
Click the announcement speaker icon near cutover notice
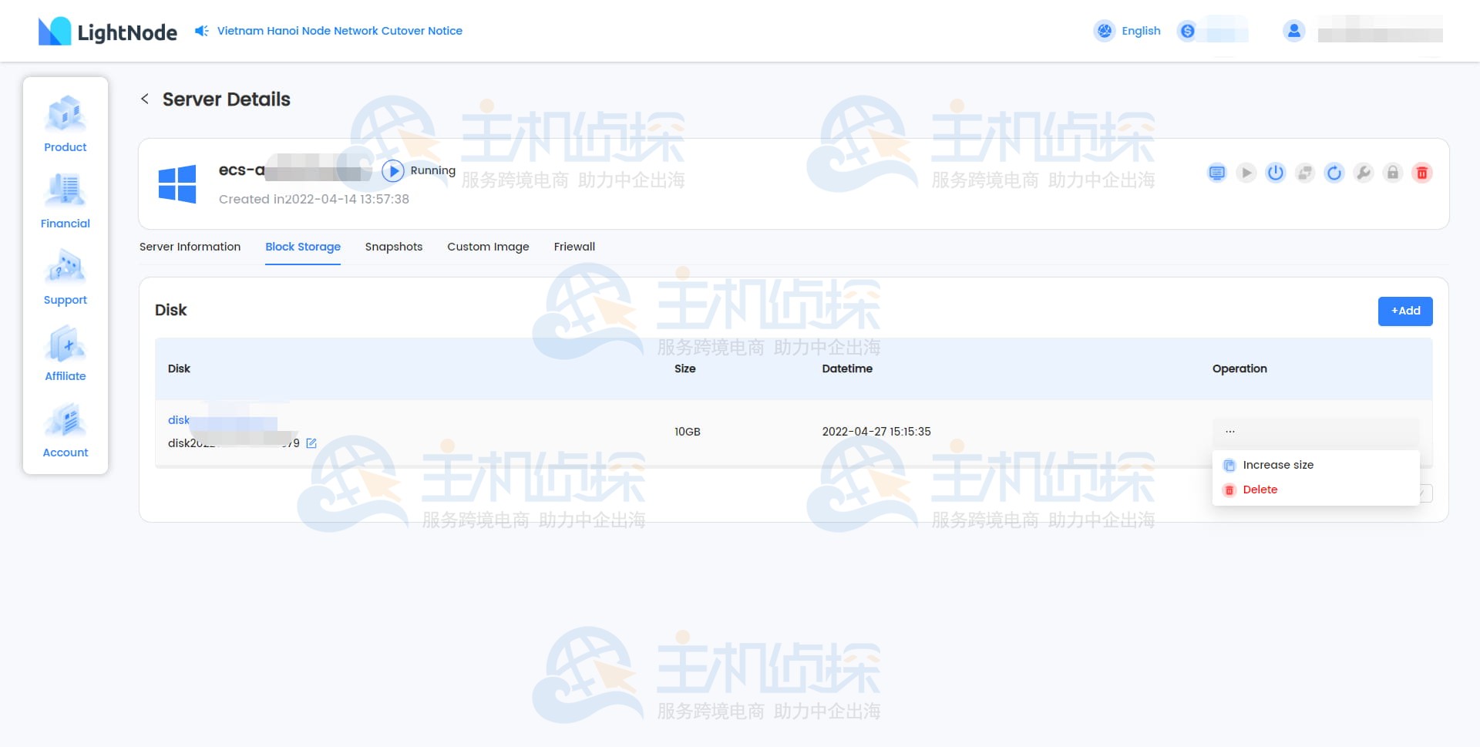click(201, 31)
